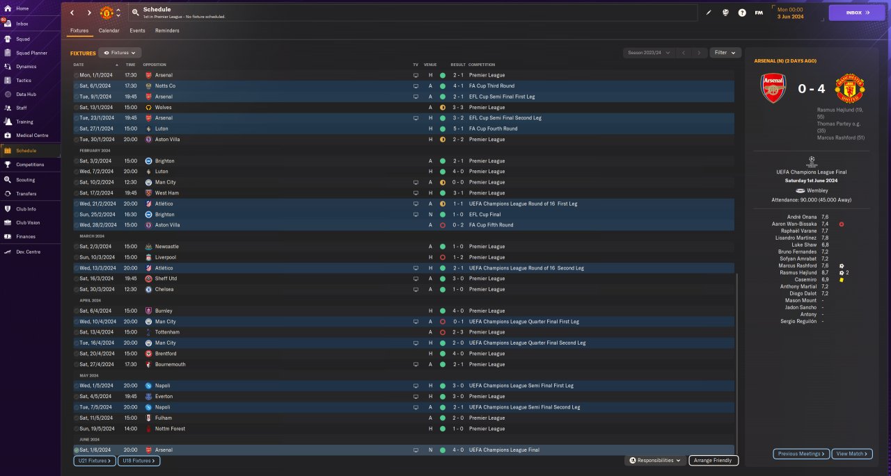This screenshot has width=891, height=476.
Task: Open the Filter dropdown
Action: click(x=725, y=53)
